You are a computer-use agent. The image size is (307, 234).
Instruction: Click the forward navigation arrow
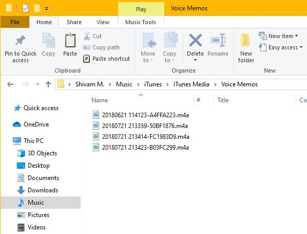[26, 84]
